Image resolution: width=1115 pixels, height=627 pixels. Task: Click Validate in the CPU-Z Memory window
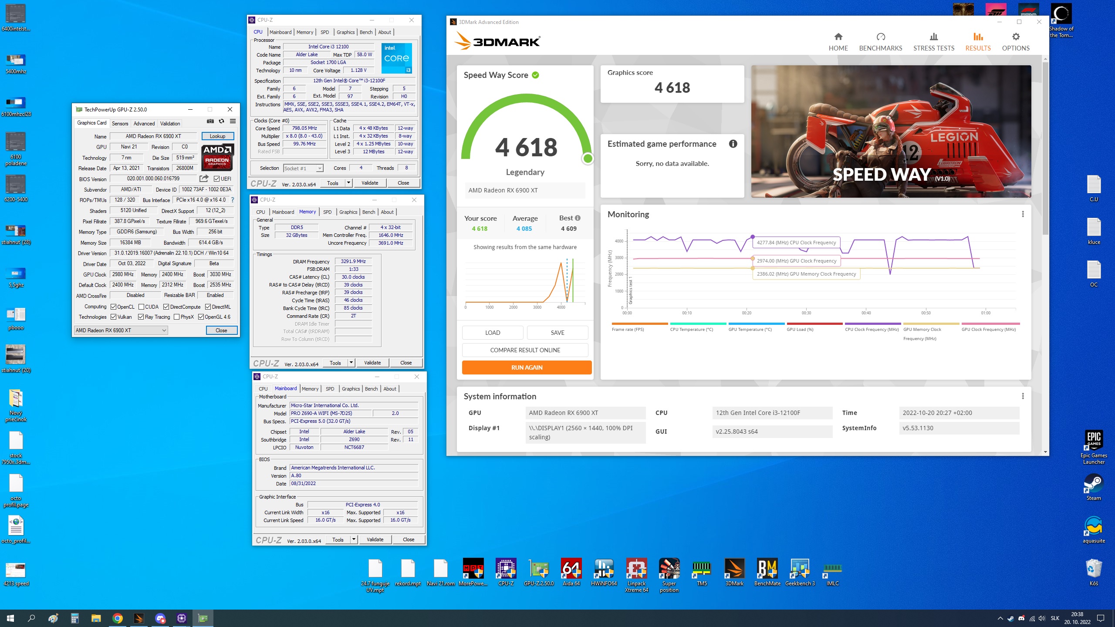click(x=372, y=363)
